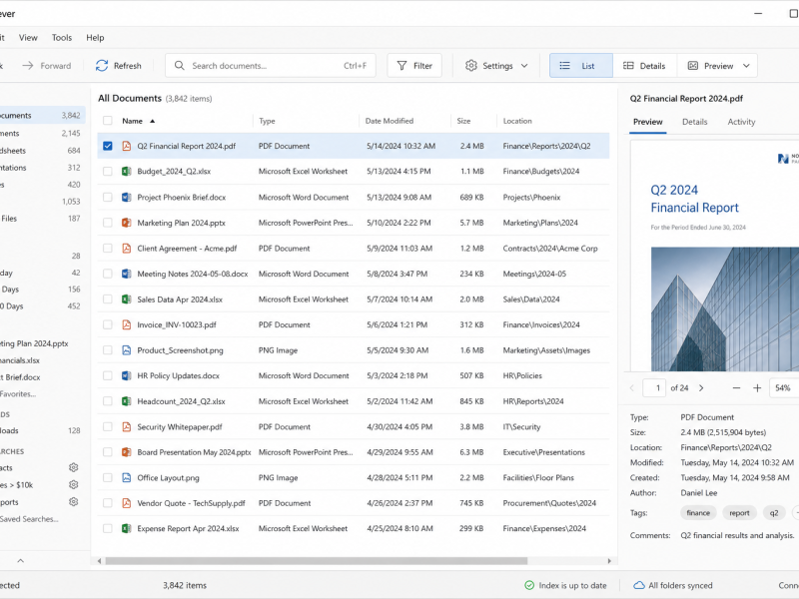This screenshot has height=599, width=799.
Task: Click horizontal scrollbar left arrow
Action: [99, 561]
